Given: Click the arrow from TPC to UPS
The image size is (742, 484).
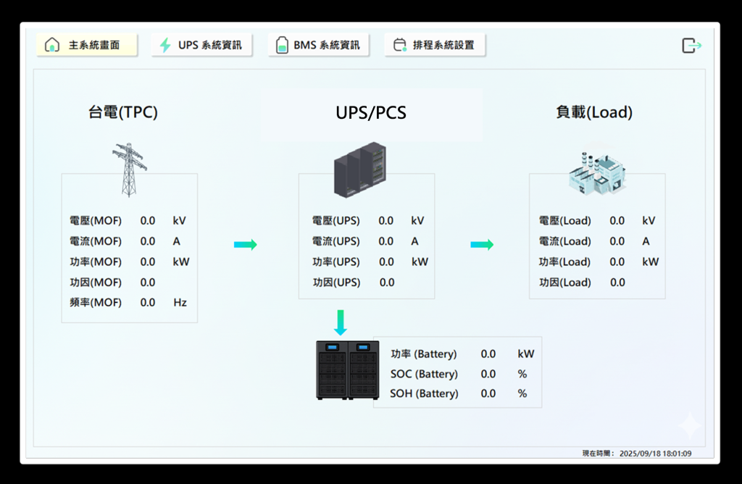Looking at the screenshot, I should click(x=245, y=245).
